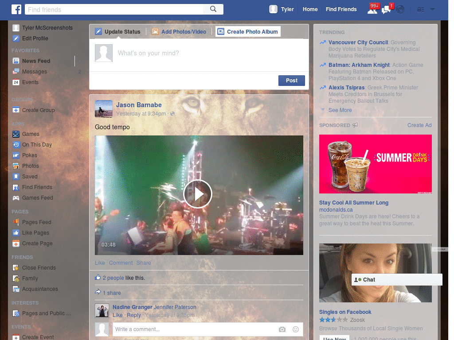
Task: Open the globe notifications icon
Action: [x=400, y=10]
